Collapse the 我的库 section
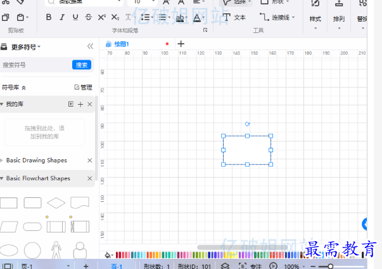The width and height of the screenshot is (382, 269). pyautogui.click(x=2, y=104)
